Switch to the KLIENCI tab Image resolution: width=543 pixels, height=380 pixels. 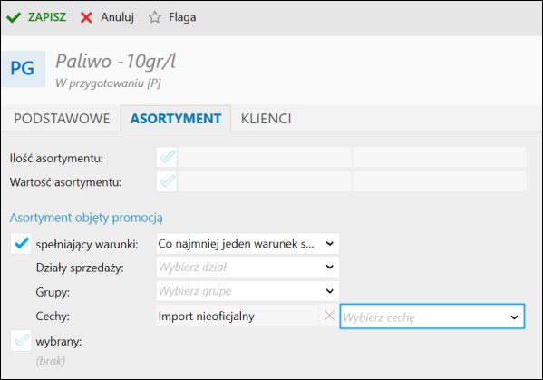(266, 119)
